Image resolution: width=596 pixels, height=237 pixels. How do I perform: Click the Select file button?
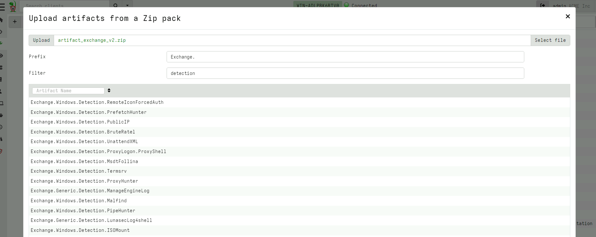tap(550, 40)
